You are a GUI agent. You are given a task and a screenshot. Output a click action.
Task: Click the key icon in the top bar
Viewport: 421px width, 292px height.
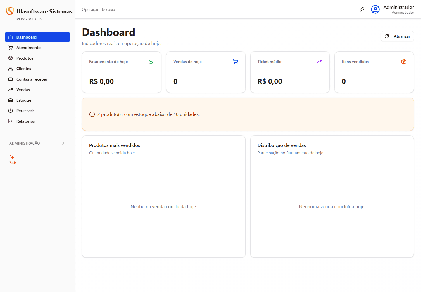coord(362,9)
